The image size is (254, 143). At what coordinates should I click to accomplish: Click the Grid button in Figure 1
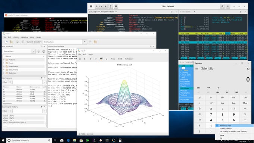120,59
